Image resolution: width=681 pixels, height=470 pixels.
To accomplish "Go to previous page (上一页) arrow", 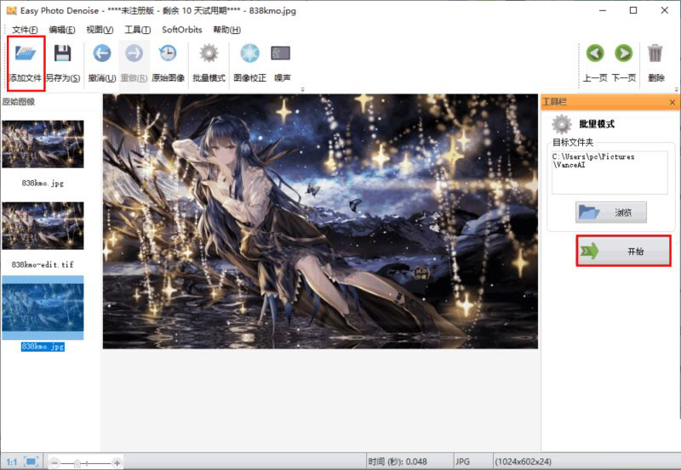I will (x=595, y=54).
